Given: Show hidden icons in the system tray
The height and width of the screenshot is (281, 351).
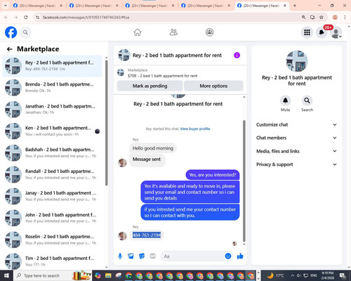Looking at the screenshot, I should 293,275.
